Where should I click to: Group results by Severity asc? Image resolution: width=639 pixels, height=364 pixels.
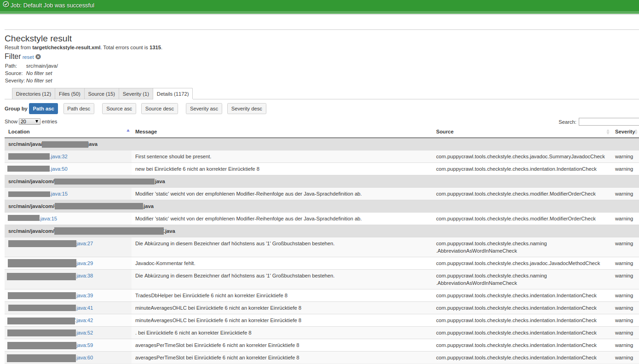point(204,109)
